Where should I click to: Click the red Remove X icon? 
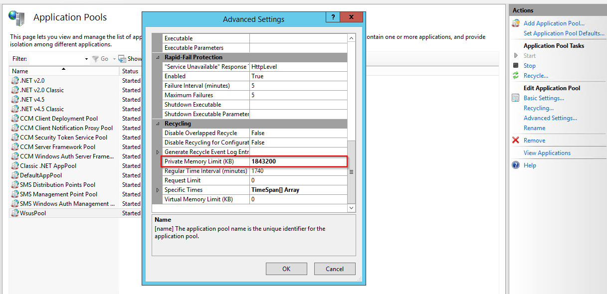click(x=516, y=141)
